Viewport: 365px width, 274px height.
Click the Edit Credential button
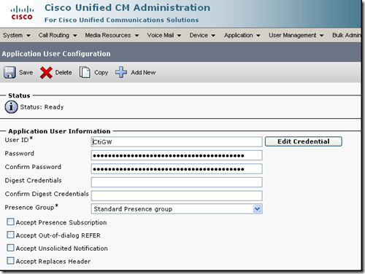pyautogui.click(x=304, y=141)
